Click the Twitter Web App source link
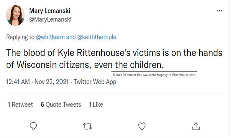 95,82
